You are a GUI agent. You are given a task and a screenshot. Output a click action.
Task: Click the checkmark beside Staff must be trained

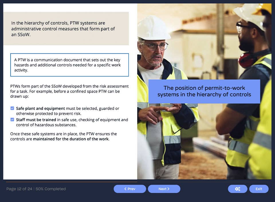click(12, 120)
